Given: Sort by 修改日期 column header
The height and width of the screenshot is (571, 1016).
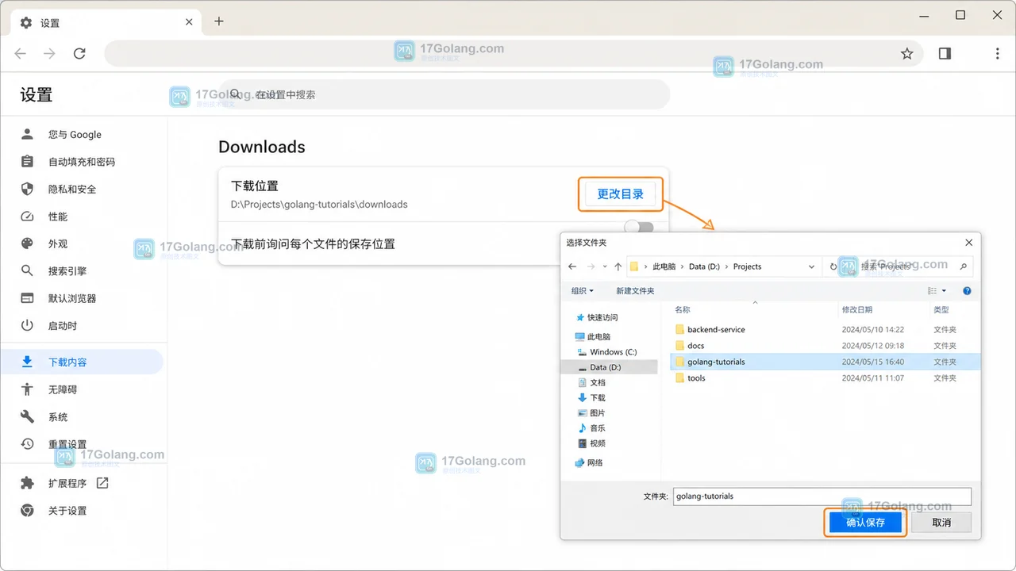Looking at the screenshot, I should point(857,309).
